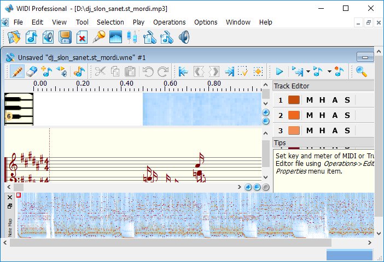Toggle S button on track 1

tap(347, 100)
